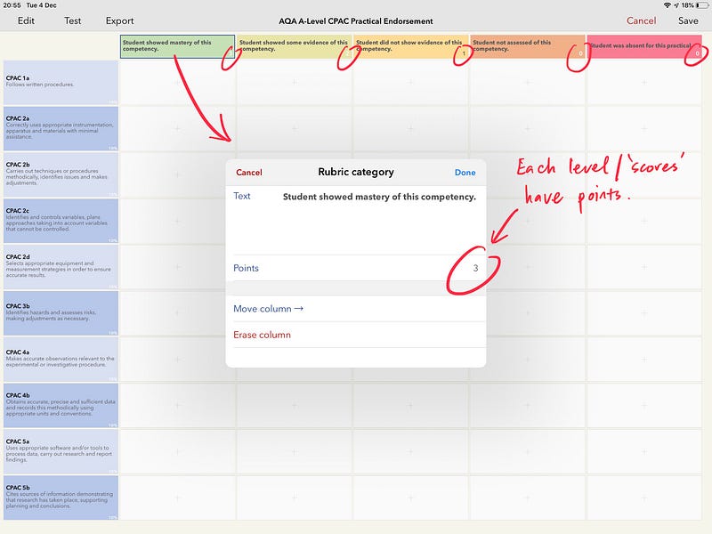Add text to CPAC 1a mastery cell
This screenshot has width=712, height=534.
click(177, 82)
